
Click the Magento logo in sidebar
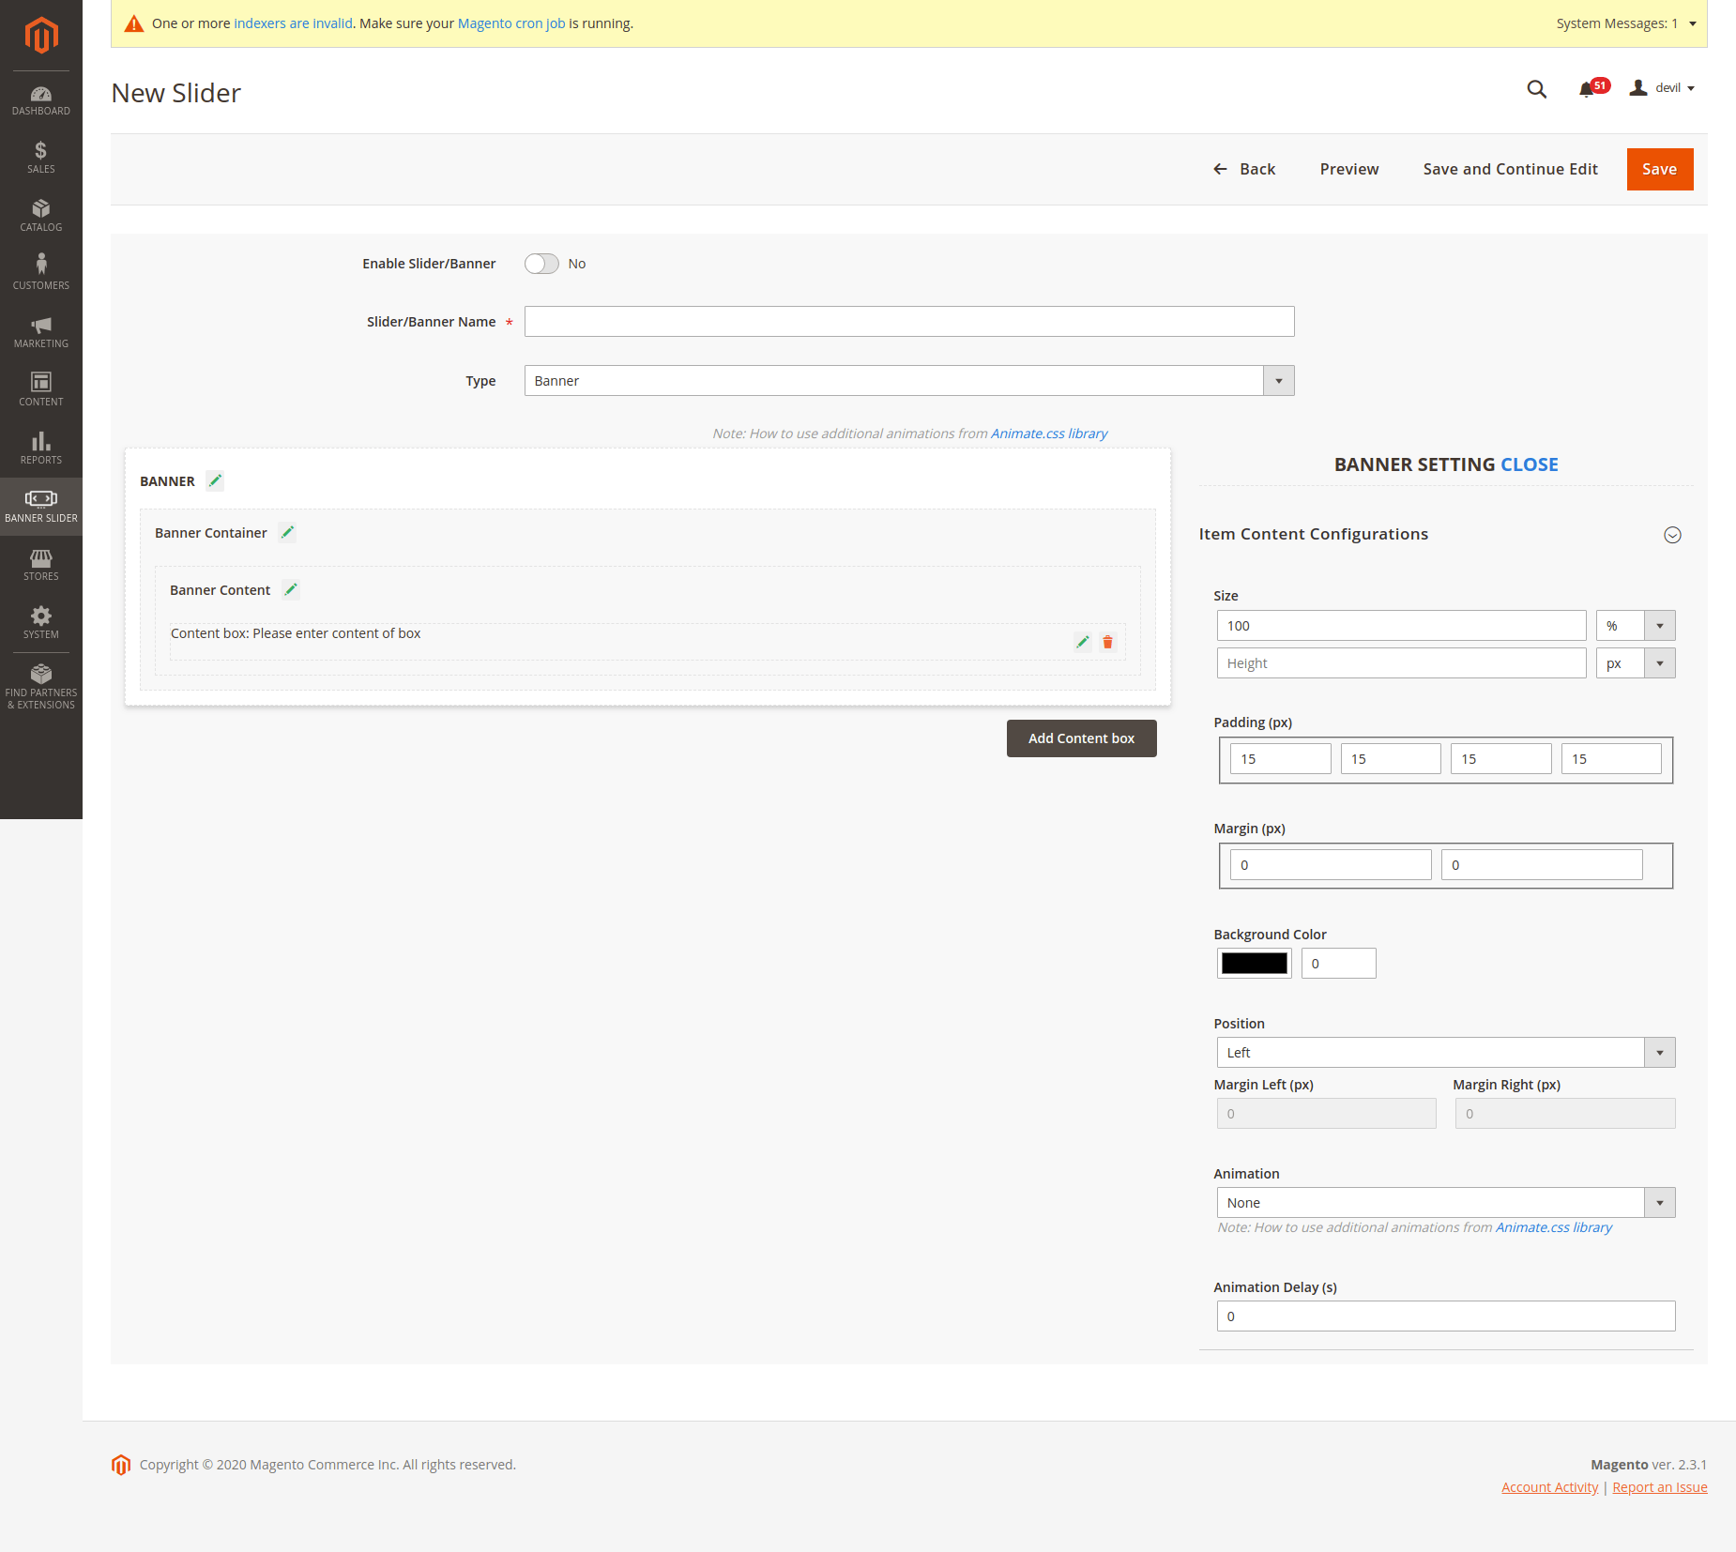[x=41, y=35]
